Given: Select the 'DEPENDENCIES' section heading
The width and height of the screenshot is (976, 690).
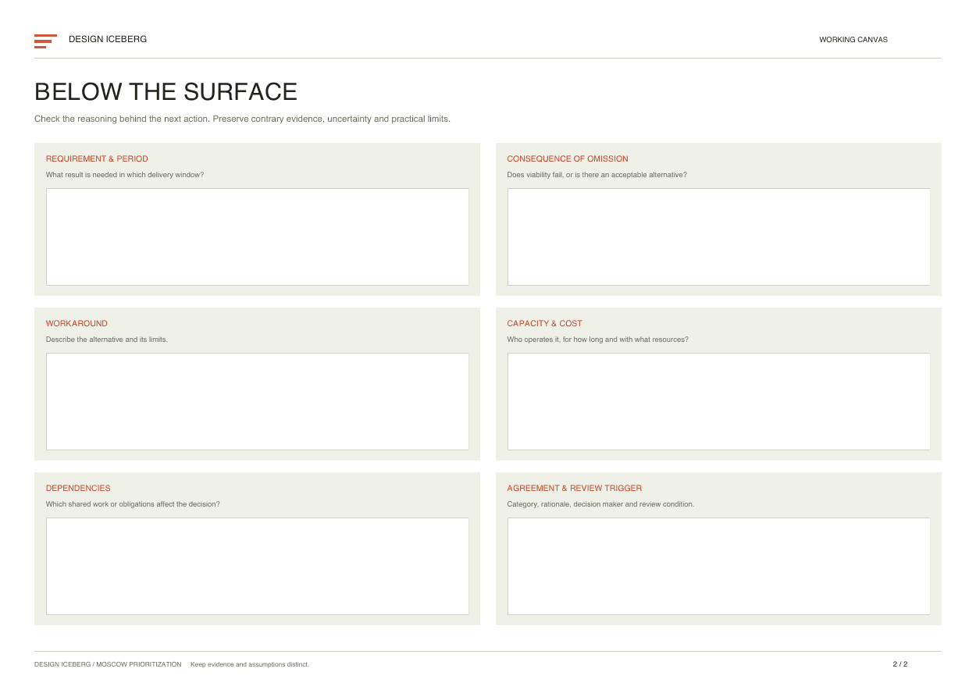Looking at the screenshot, I should point(78,488).
